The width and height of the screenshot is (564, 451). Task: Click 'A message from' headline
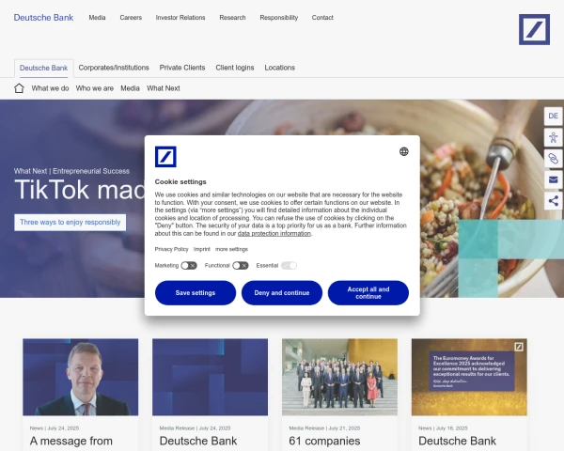pyautogui.click(x=71, y=441)
